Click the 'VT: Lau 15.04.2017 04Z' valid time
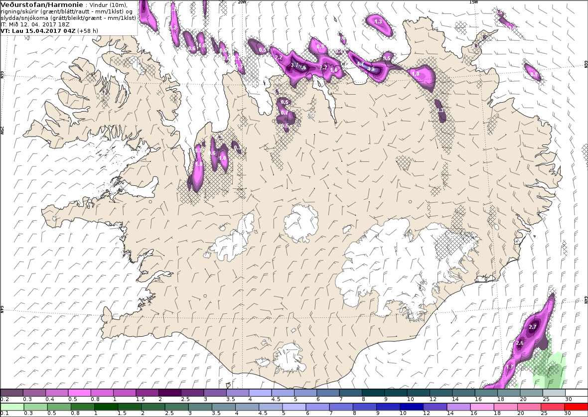588x417 pixels. [38, 31]
